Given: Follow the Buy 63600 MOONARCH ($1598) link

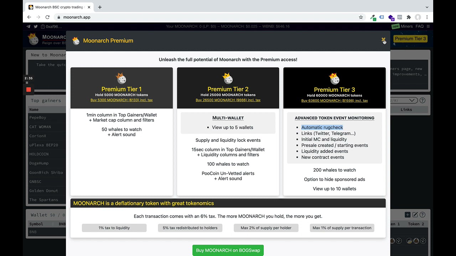Looking at the screenshot, I should (x=335, y=101).
